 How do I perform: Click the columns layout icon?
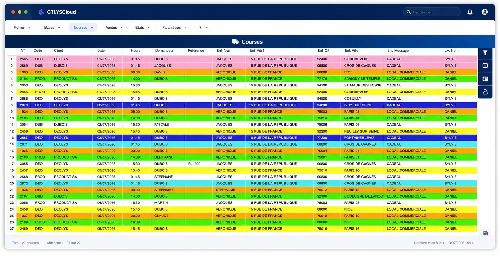click(x=485, y=66)
